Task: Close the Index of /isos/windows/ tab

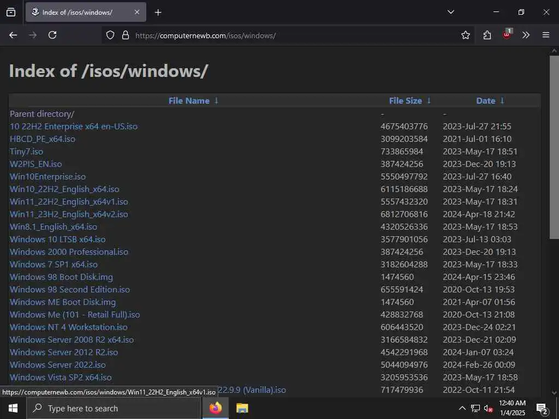Action: pos(137,12)
